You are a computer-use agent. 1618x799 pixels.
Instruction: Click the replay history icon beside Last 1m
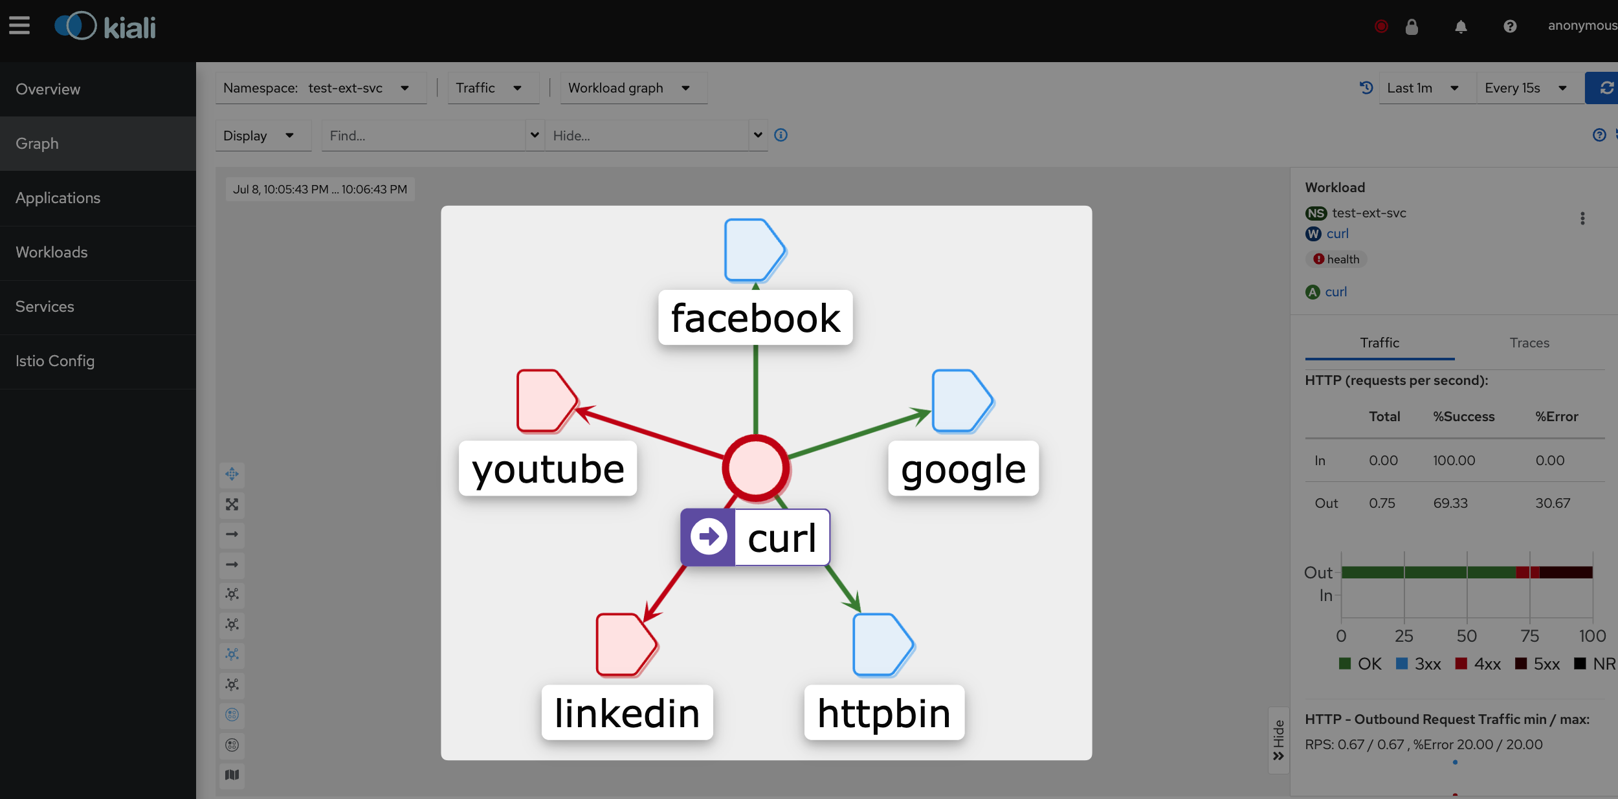pos(1366,88)
